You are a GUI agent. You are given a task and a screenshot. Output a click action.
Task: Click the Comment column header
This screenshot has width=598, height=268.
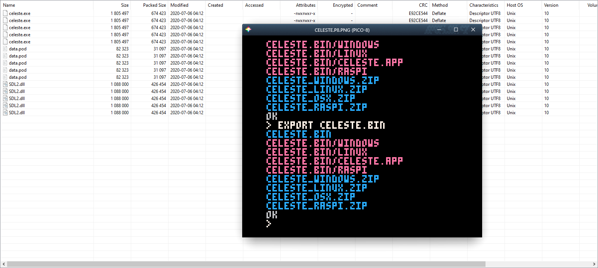tap(374, 5)
